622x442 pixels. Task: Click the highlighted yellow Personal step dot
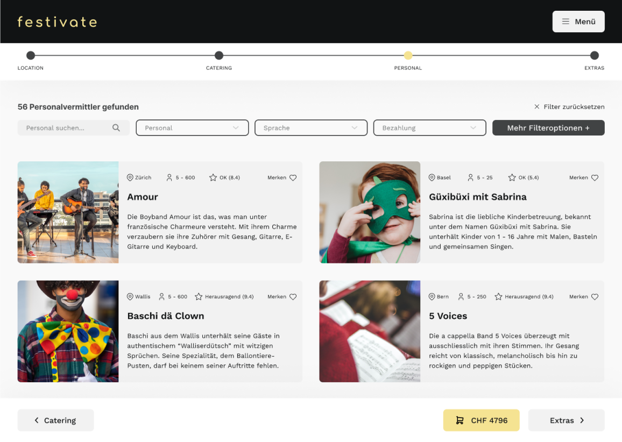(408, 55)
